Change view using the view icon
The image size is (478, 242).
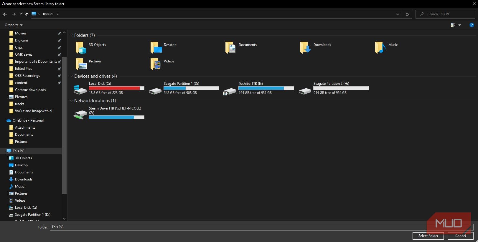[x=453, y=25]
